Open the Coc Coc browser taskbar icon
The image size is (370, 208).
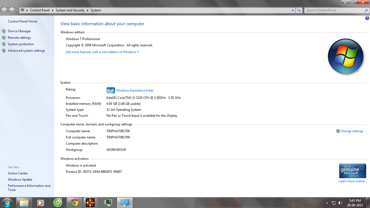coord(57,203)
